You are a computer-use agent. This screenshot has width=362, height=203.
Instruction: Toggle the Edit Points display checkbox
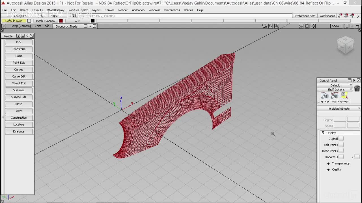pyautogui.click(x=341, y=145)
